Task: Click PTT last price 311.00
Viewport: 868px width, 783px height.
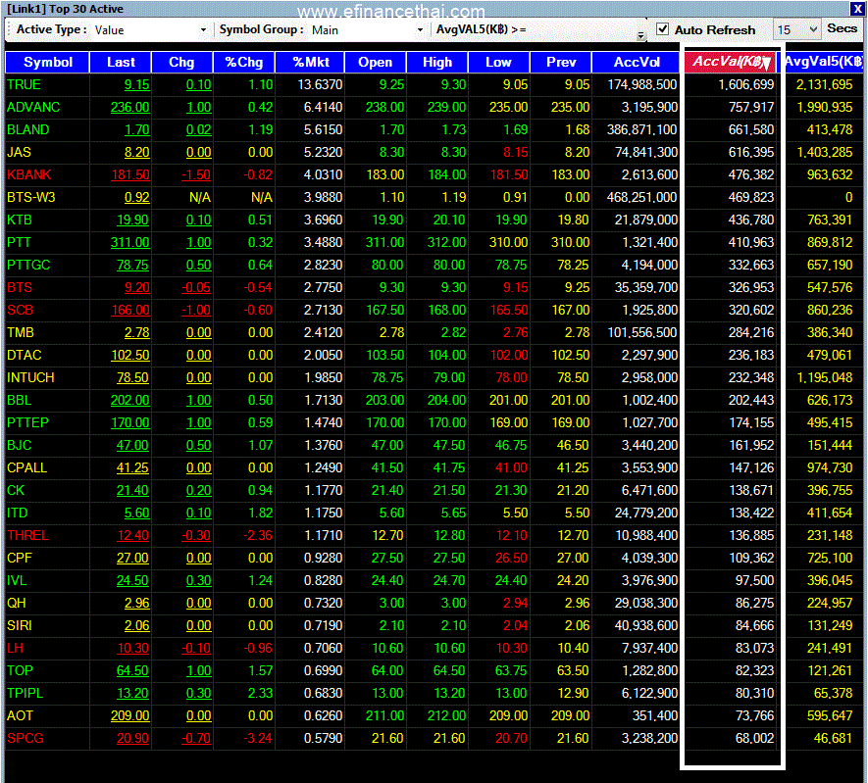Action: coord(130,242)
